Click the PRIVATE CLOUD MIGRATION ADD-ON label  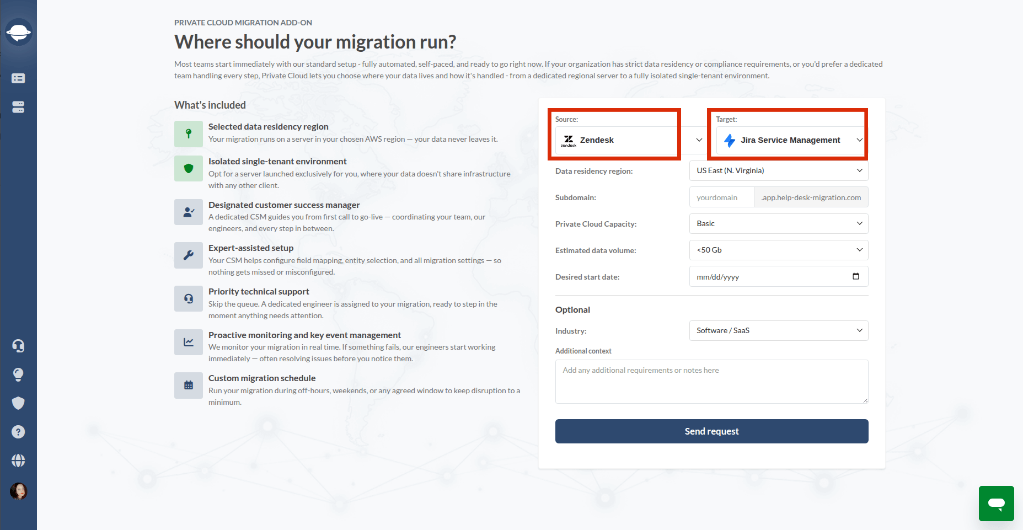point(243,23)
